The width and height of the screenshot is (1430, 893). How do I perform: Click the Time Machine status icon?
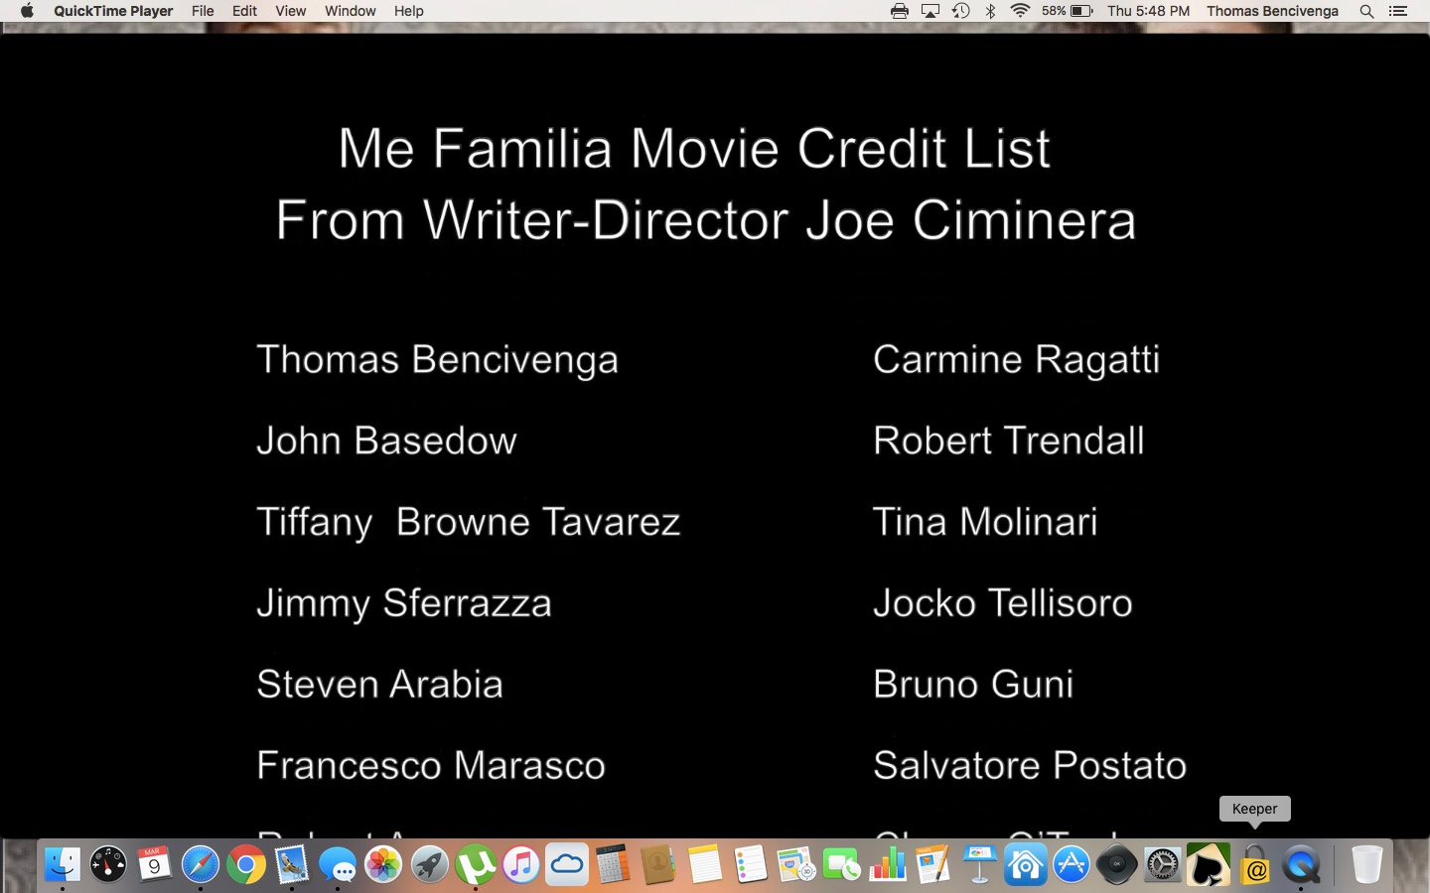tap(960, 11)
